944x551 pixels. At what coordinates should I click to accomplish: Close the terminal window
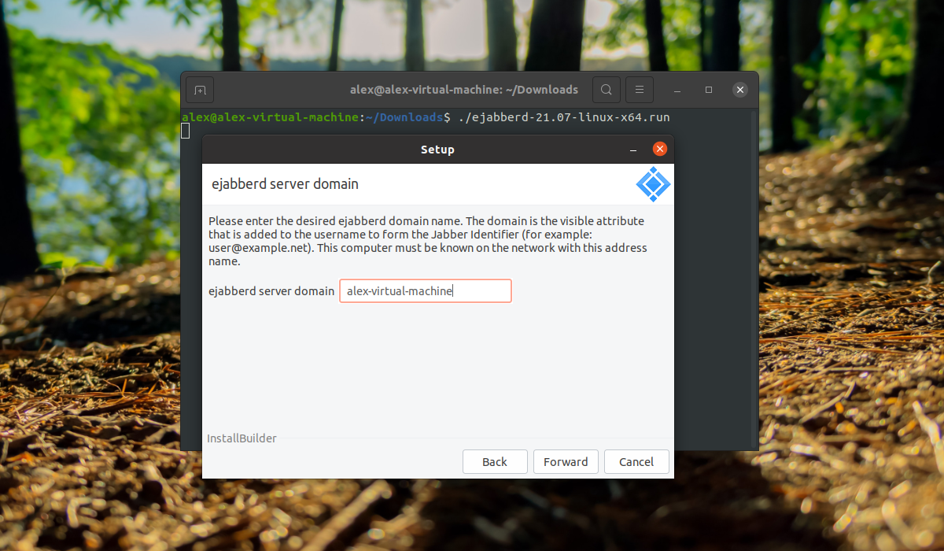tap(739, 90)
